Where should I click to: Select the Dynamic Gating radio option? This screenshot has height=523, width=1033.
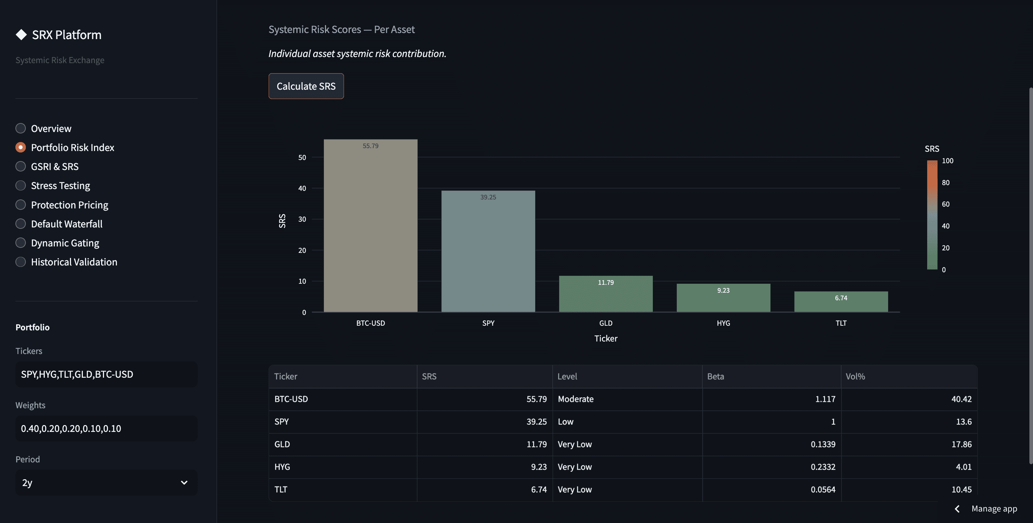[20, 242]
